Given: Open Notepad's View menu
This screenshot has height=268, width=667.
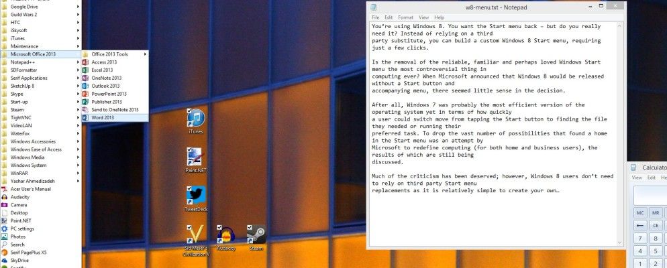Looking at the screenshot, I should pyautogui.click(x=423, y=17).
